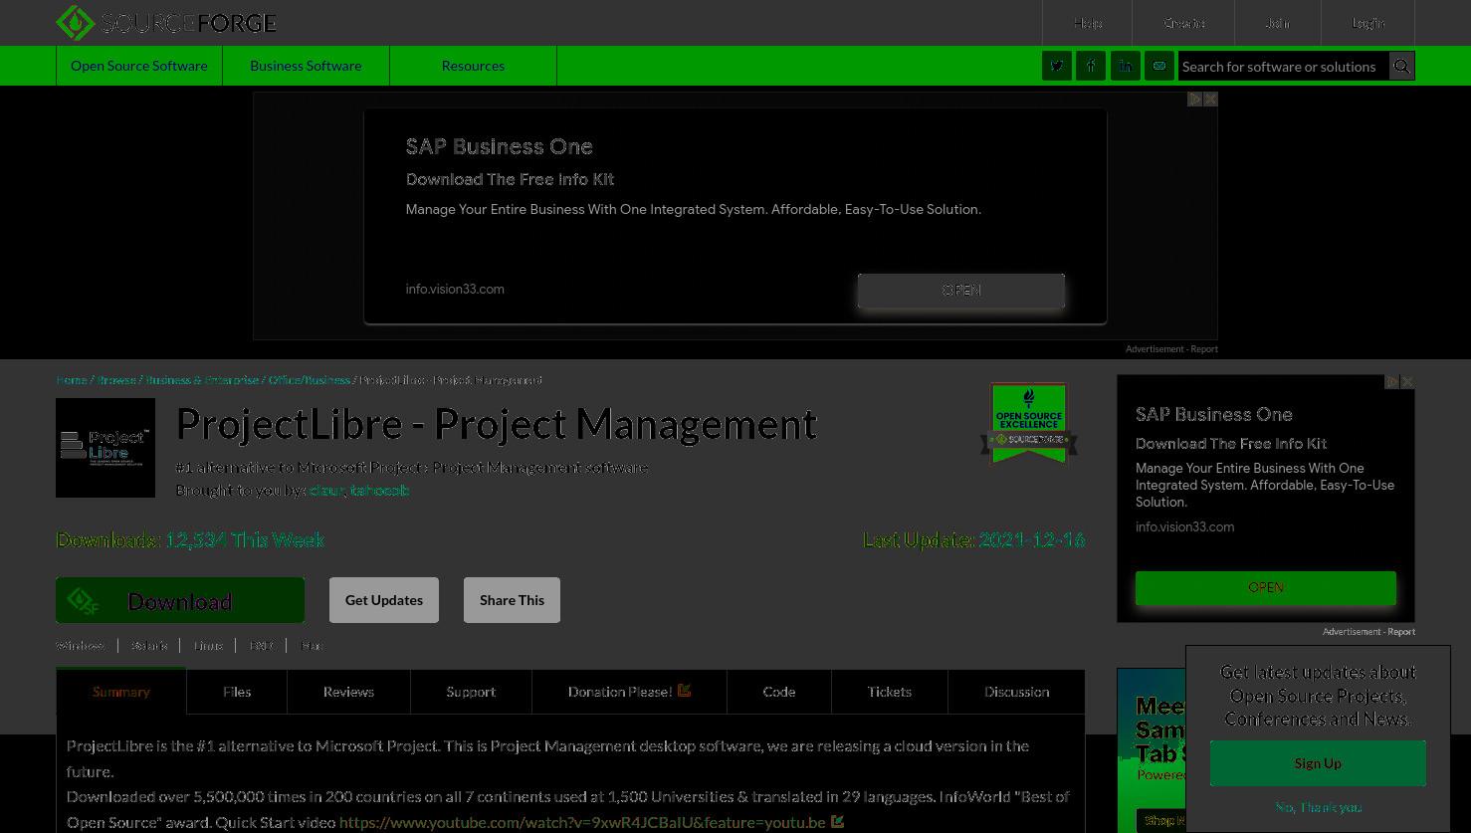Open the Facebook icon link

pyautogui.click(x=1091, y=66)
